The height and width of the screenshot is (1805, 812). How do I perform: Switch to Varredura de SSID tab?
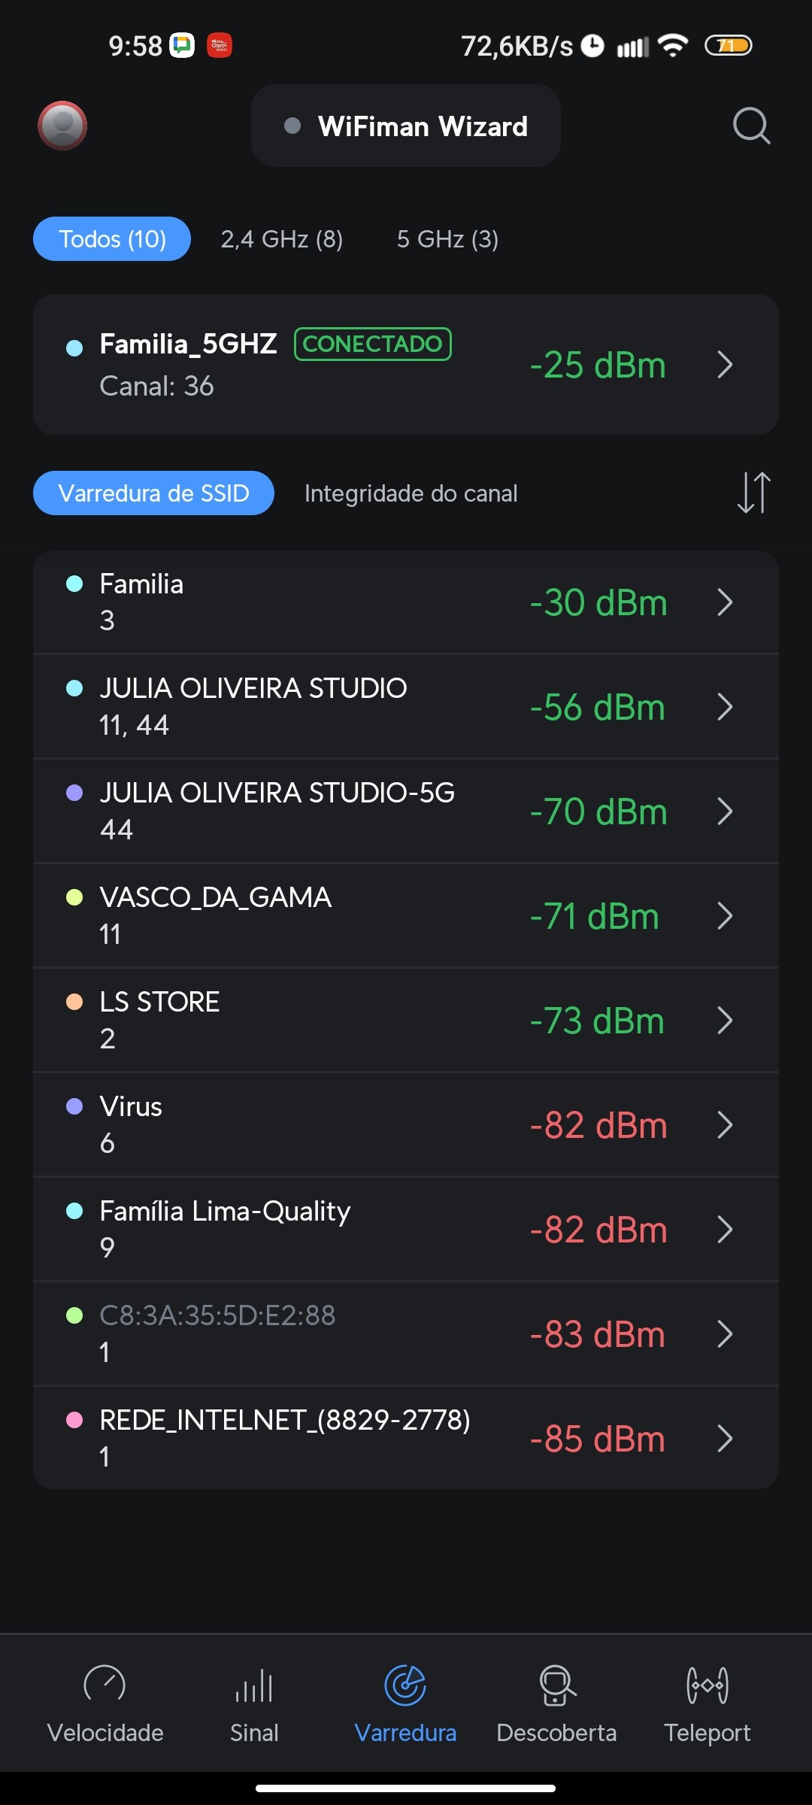click(153, 493)
